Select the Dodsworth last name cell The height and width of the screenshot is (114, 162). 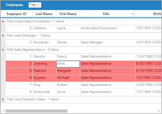pyautogui.click(x=44, y=92)
